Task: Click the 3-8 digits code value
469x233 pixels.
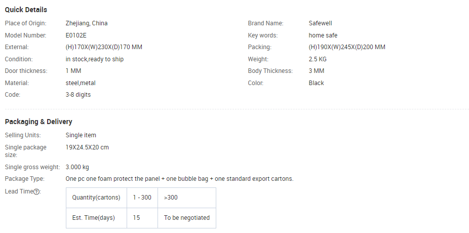Action: (78, 95)
